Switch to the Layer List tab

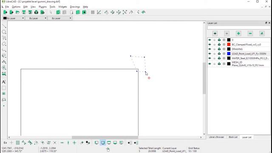246,137
